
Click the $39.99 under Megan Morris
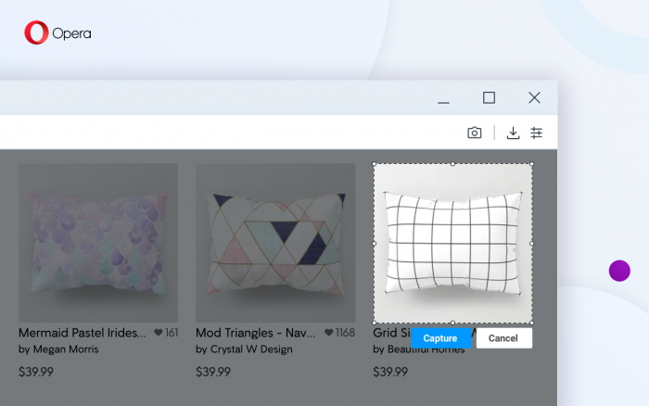click(36, 372)
